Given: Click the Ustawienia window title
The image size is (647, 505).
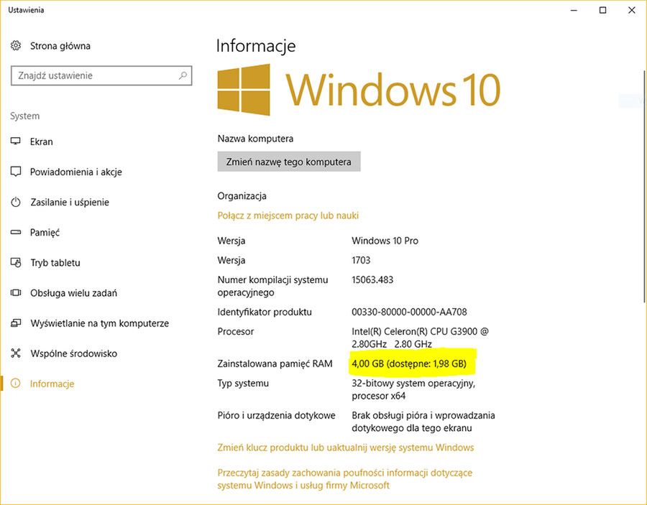Looking at the screenshot, I should click(26, 10).
